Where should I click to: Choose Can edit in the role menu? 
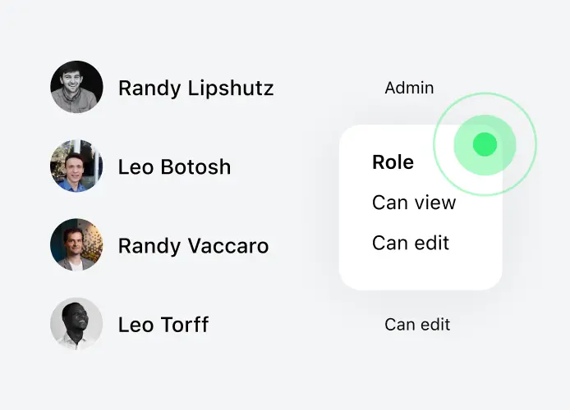point(411,243)
